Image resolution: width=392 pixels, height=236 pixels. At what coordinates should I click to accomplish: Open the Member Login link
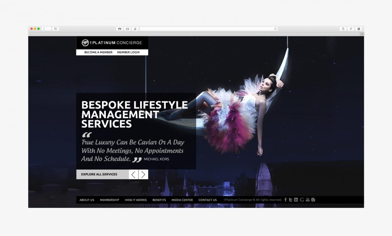pos(128,52)
